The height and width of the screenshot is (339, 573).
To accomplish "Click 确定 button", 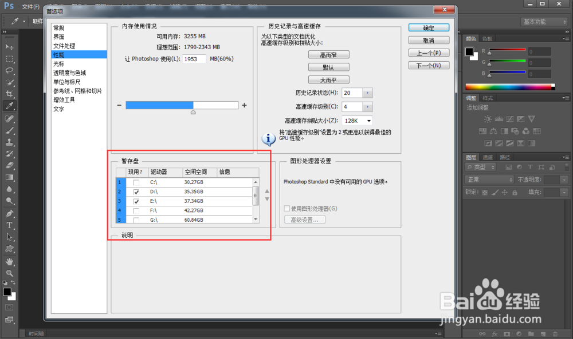I will click(429, 27).
